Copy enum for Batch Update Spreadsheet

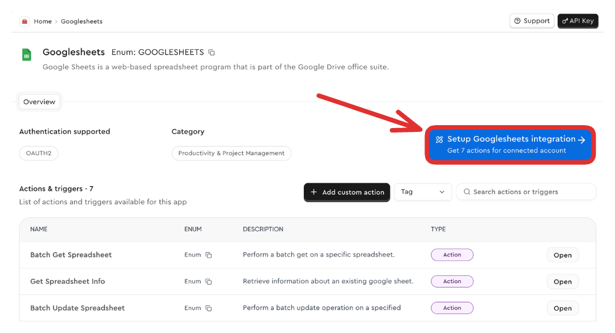pyautogui.click(x=209, y=308)
